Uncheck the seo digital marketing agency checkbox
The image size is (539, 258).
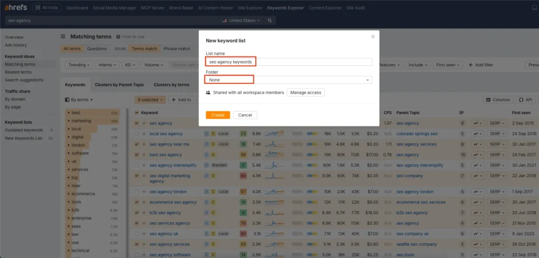click(x=137, y=176)
